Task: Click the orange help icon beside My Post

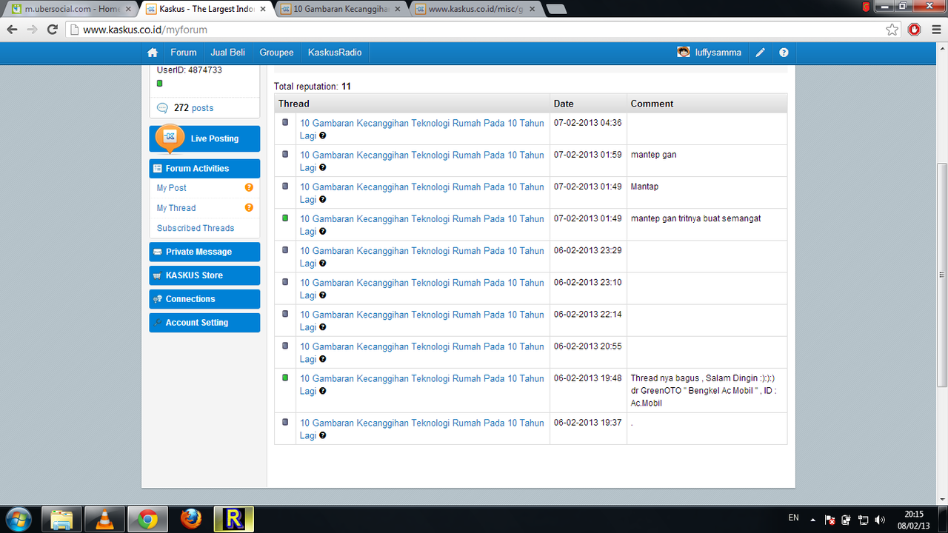Action: point(249,188)
